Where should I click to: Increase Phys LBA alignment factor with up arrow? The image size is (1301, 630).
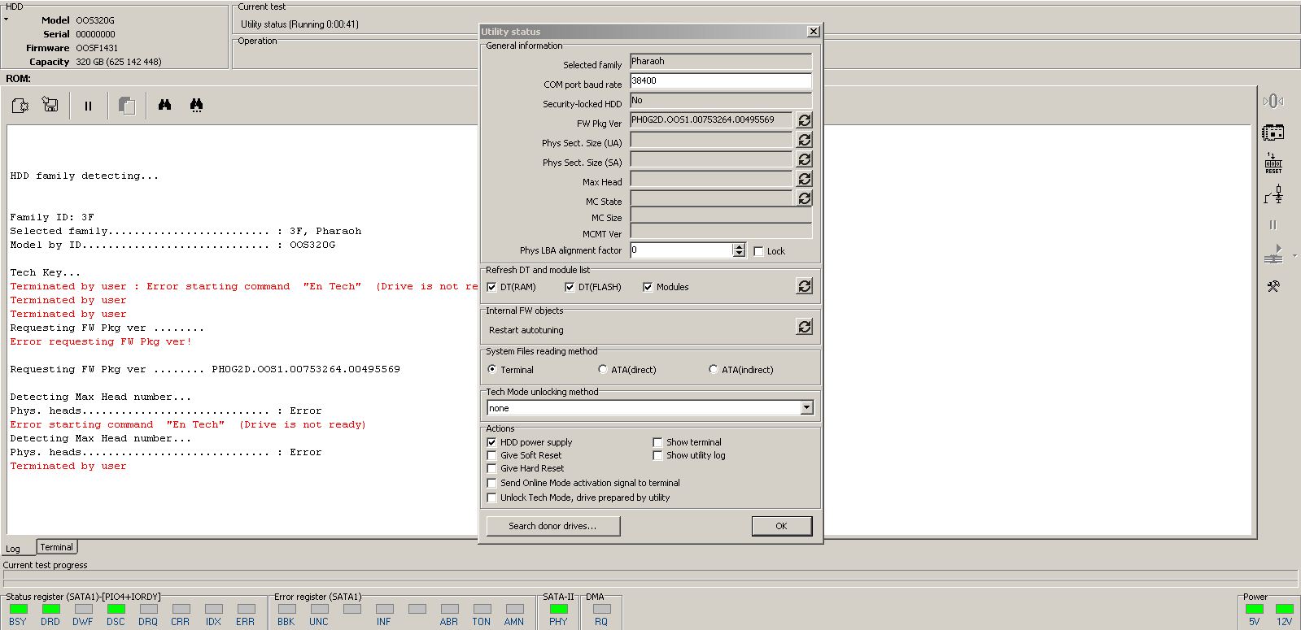pyautogui.click(x=739, y=247)
